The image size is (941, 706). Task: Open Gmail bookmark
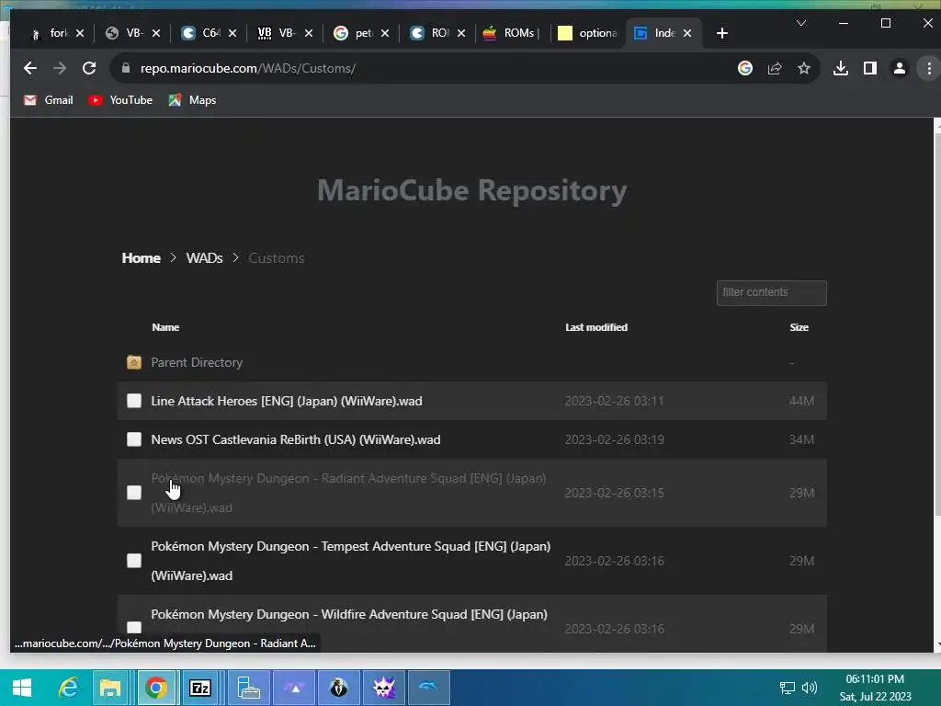(x=48, y=100)
